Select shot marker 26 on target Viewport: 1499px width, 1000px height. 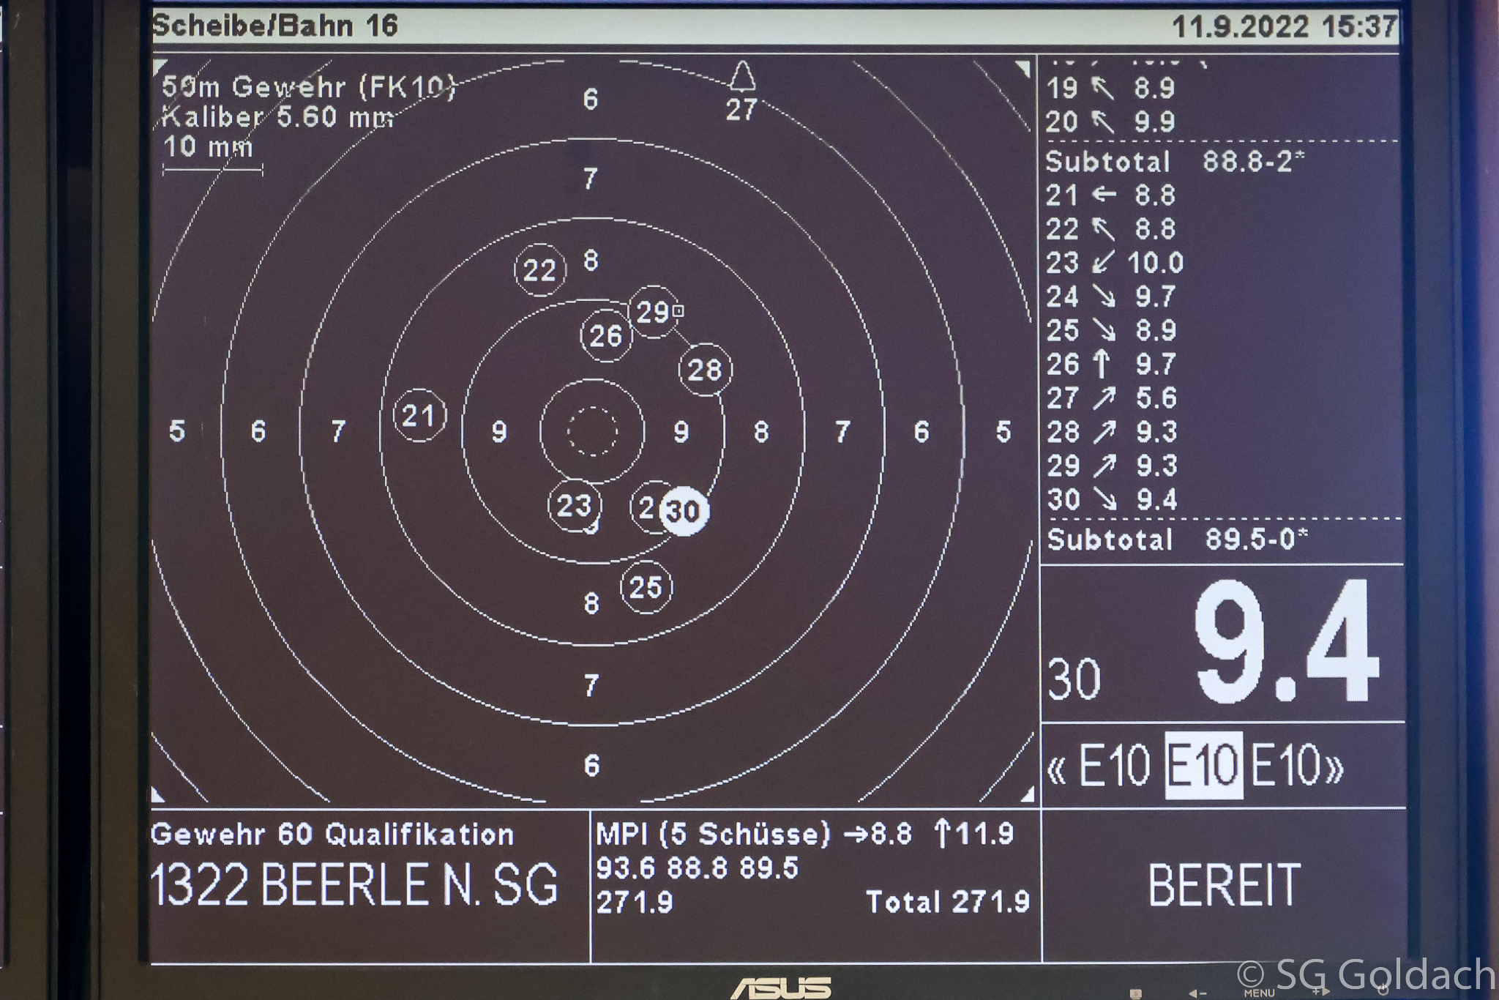coord(606,336)
